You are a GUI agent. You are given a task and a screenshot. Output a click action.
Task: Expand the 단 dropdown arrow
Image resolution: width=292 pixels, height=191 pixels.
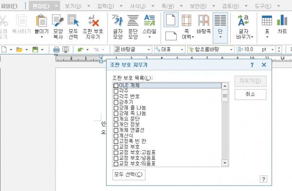220,37
